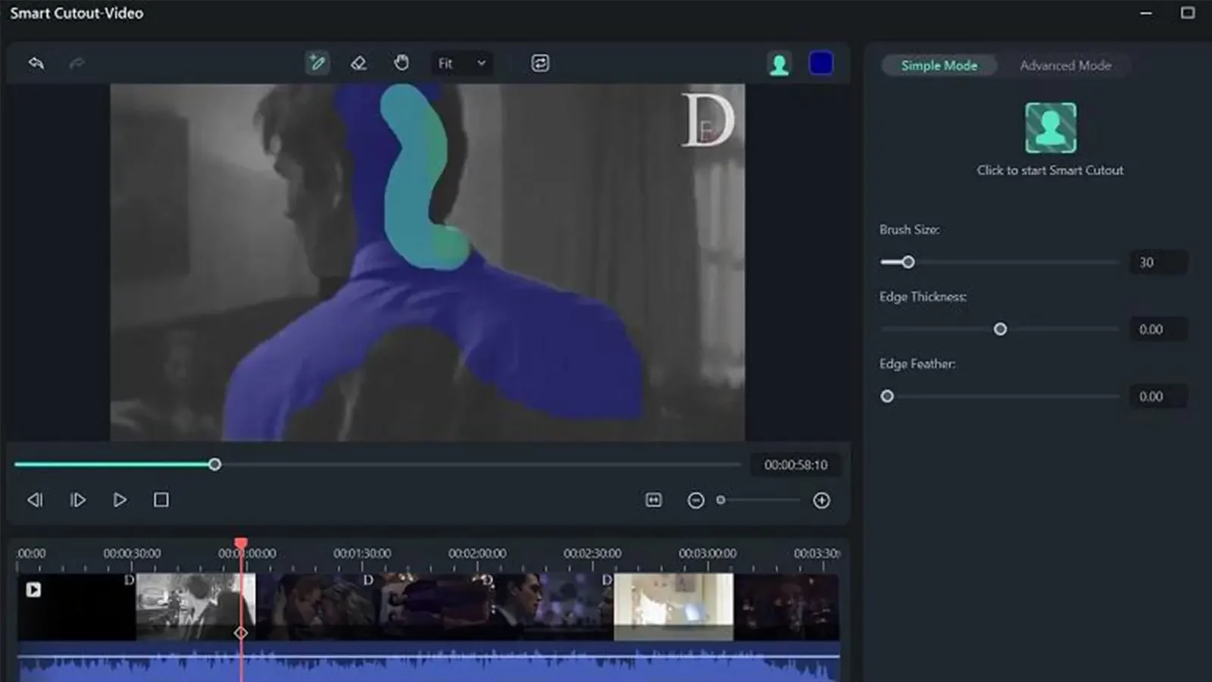The image size is (1212, 682).
Task: Adjust the Brush Size slider handle
Action: [908, 262]
